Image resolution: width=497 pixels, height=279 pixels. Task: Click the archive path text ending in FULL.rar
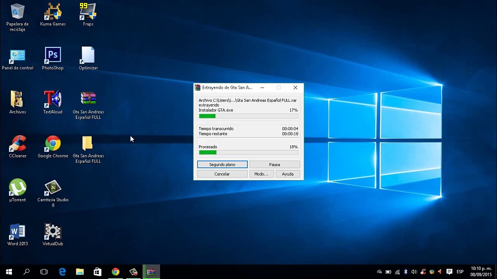(248, 100)
